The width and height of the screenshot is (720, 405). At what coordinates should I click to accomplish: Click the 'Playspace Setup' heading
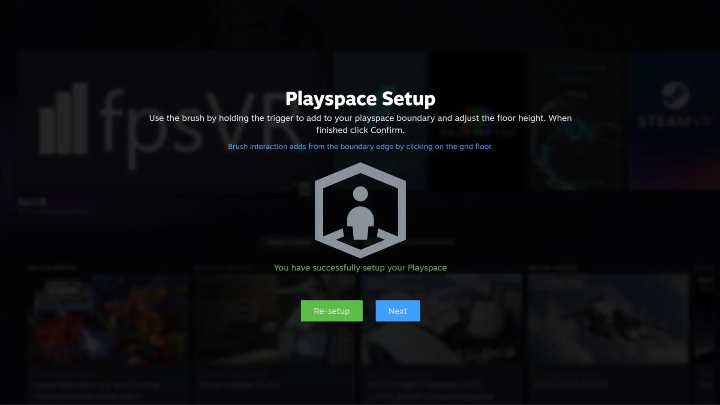(360, 99)
